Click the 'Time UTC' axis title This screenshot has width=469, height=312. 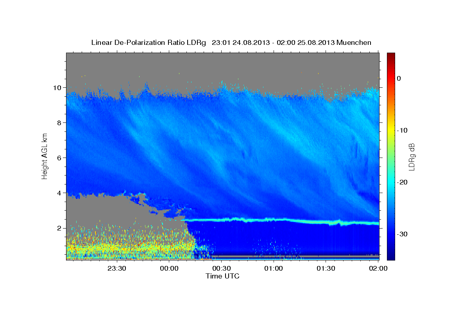222,276
